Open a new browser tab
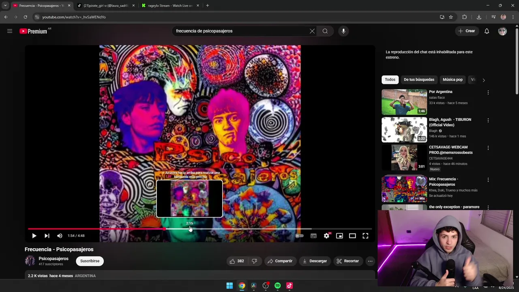This screenshot has height=292, width=519. [207, 6]
